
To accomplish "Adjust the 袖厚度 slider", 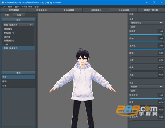I will point(147,34).
